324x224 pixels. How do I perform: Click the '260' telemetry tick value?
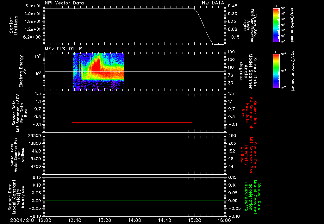coord(232,135)
